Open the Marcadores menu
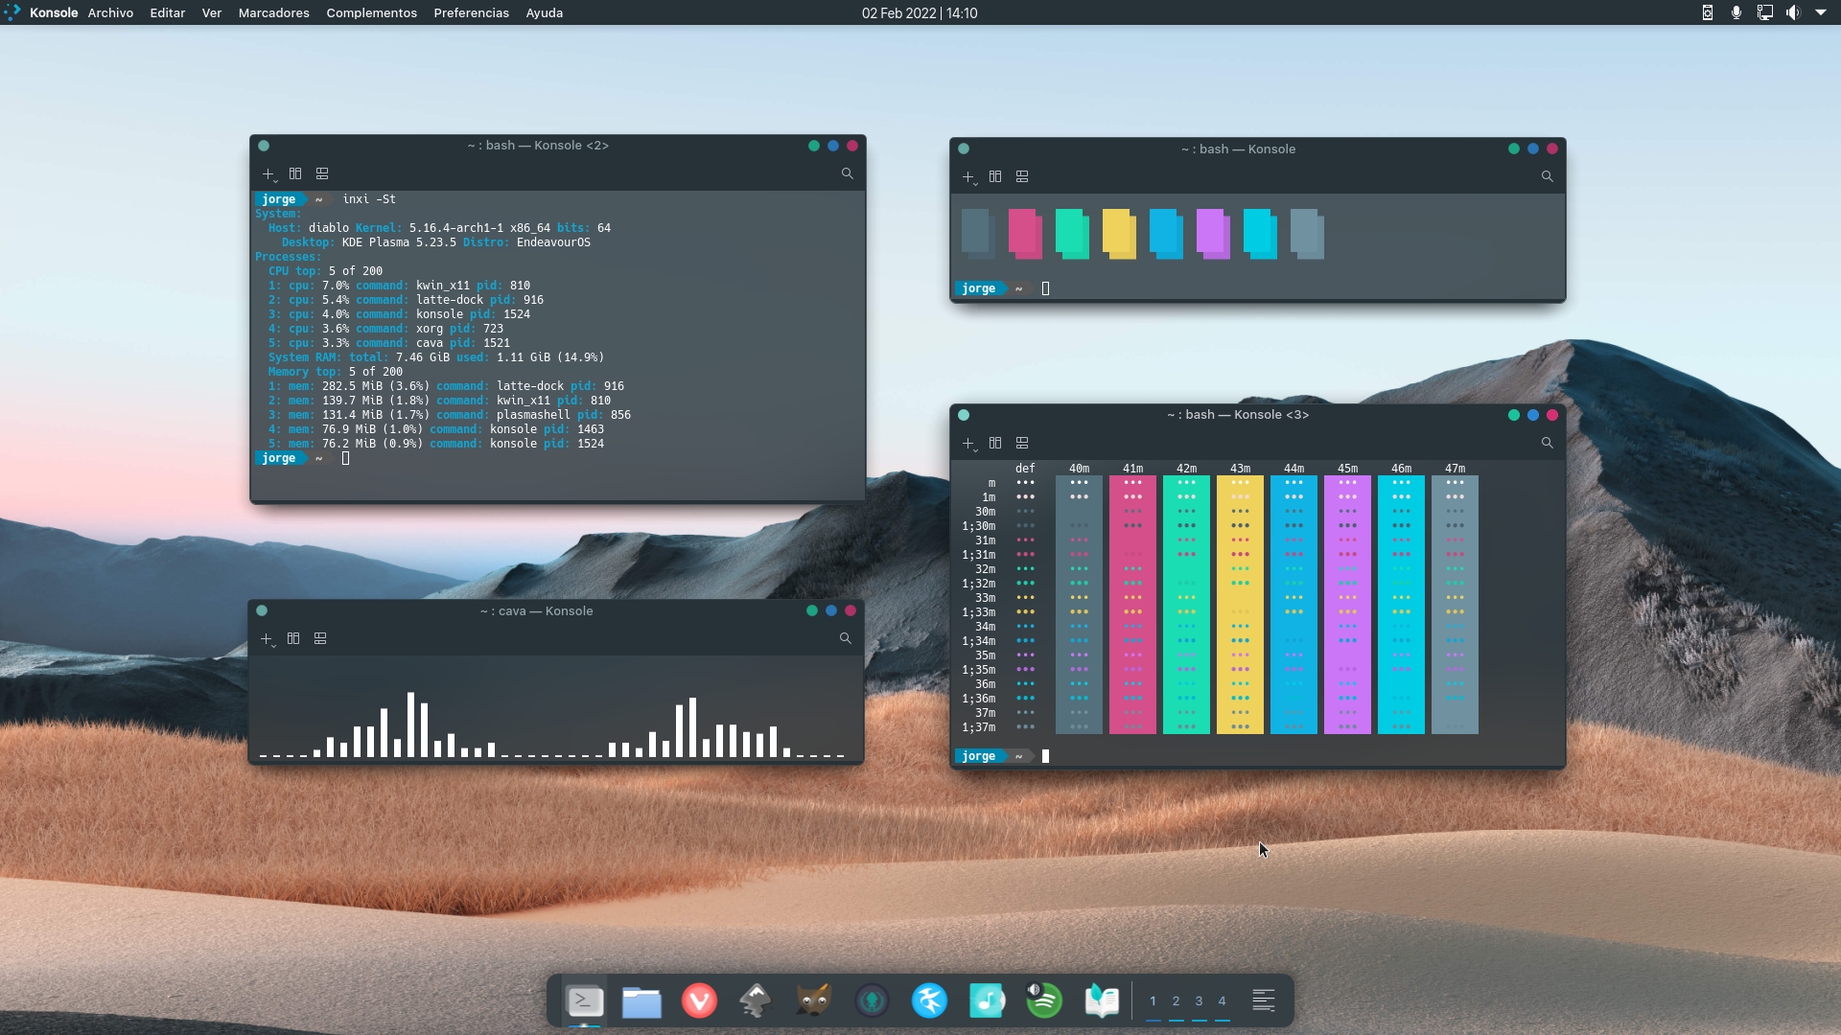The width and height of the screenshot is (1841, 1035). click(273, 12)
